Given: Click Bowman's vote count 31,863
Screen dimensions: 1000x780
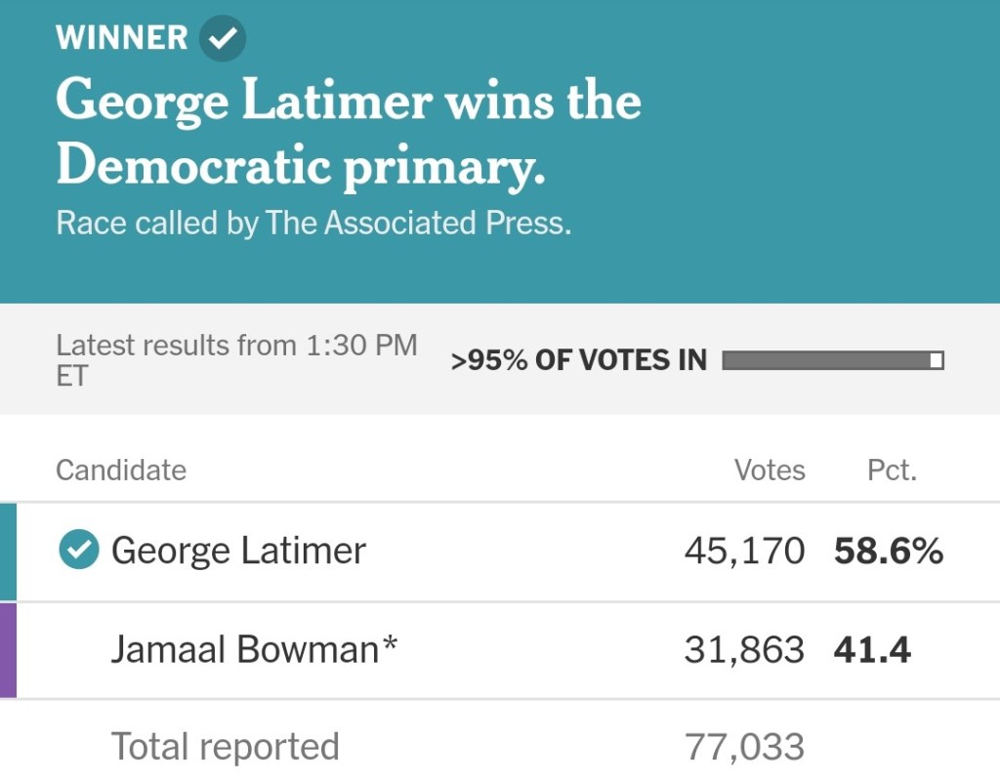Looking at the screenshot, I should pos(744,650).
